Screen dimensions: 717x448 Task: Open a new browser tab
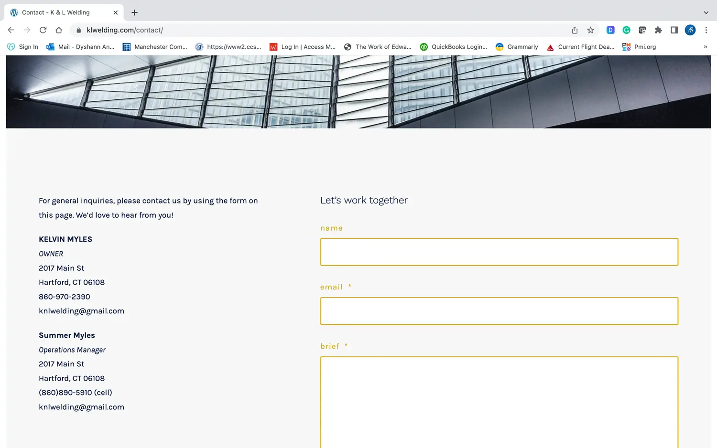tap(134, 12)
